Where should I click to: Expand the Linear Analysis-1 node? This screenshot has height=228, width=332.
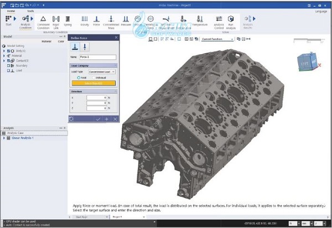click(x=4, y=138)
